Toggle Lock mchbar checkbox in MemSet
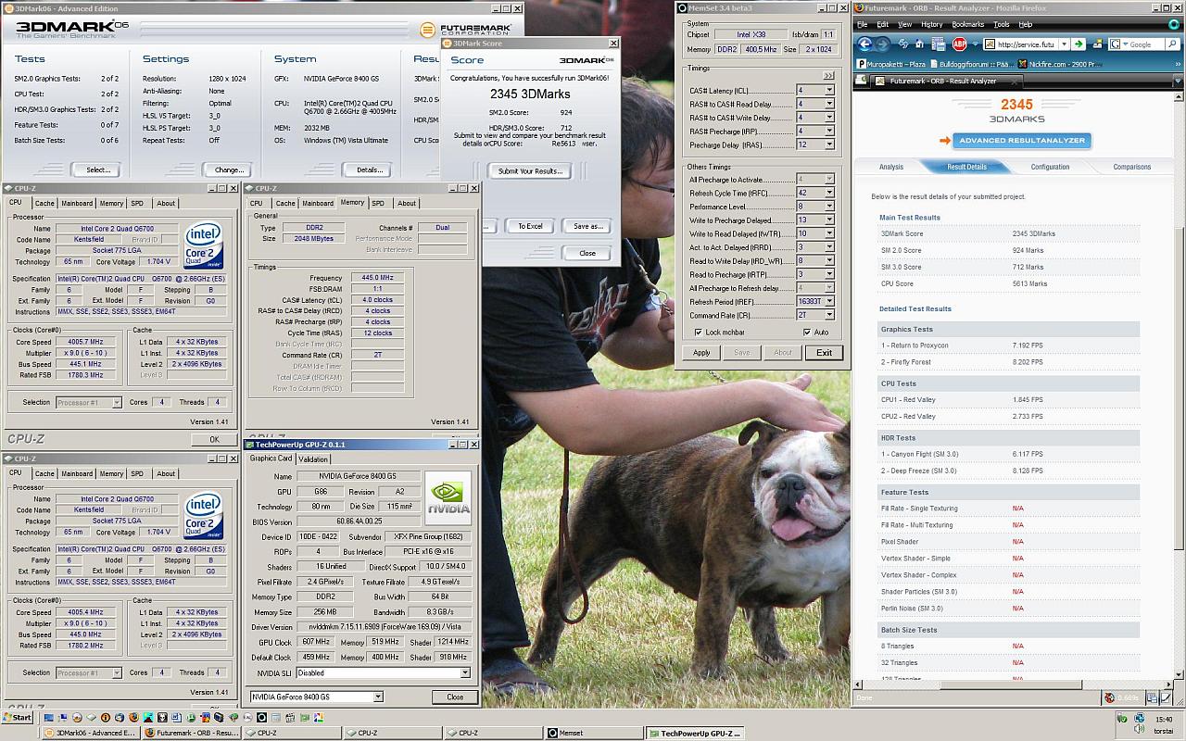1186x741 pixels. coord(699,332)
